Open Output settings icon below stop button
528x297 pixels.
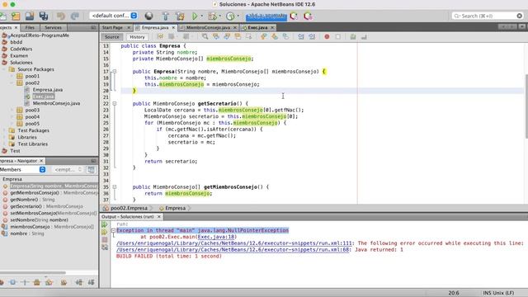tap(105, 247)
